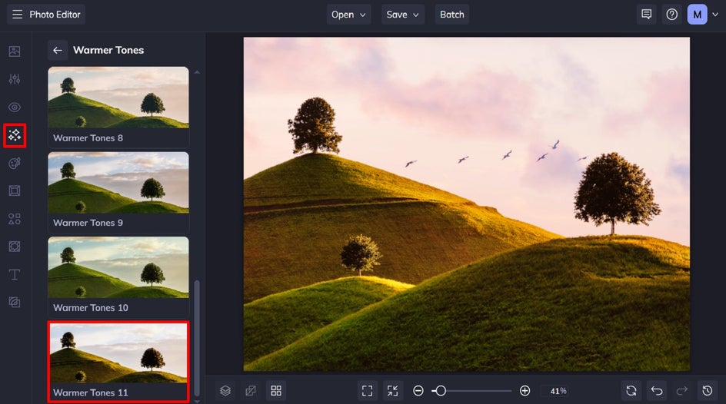The width and height of the screenshot is (726, 404).
Task: Open the Frames tool in sidebar
Action: point(15,190)
